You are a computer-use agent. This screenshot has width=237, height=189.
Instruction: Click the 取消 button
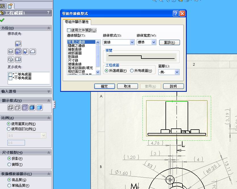point(127,86)
